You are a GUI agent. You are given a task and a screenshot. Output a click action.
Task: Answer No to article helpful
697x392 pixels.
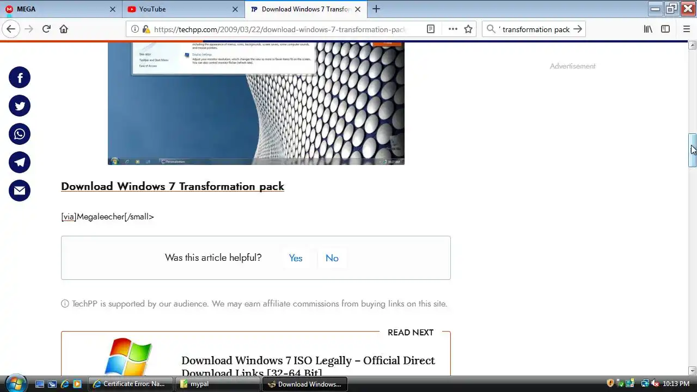(332, 258)
